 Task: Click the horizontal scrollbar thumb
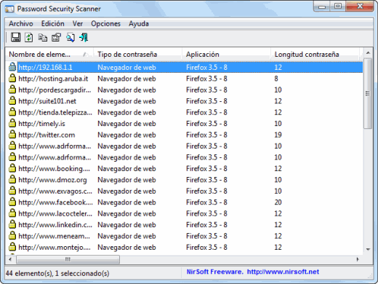[x=68, y=259]
